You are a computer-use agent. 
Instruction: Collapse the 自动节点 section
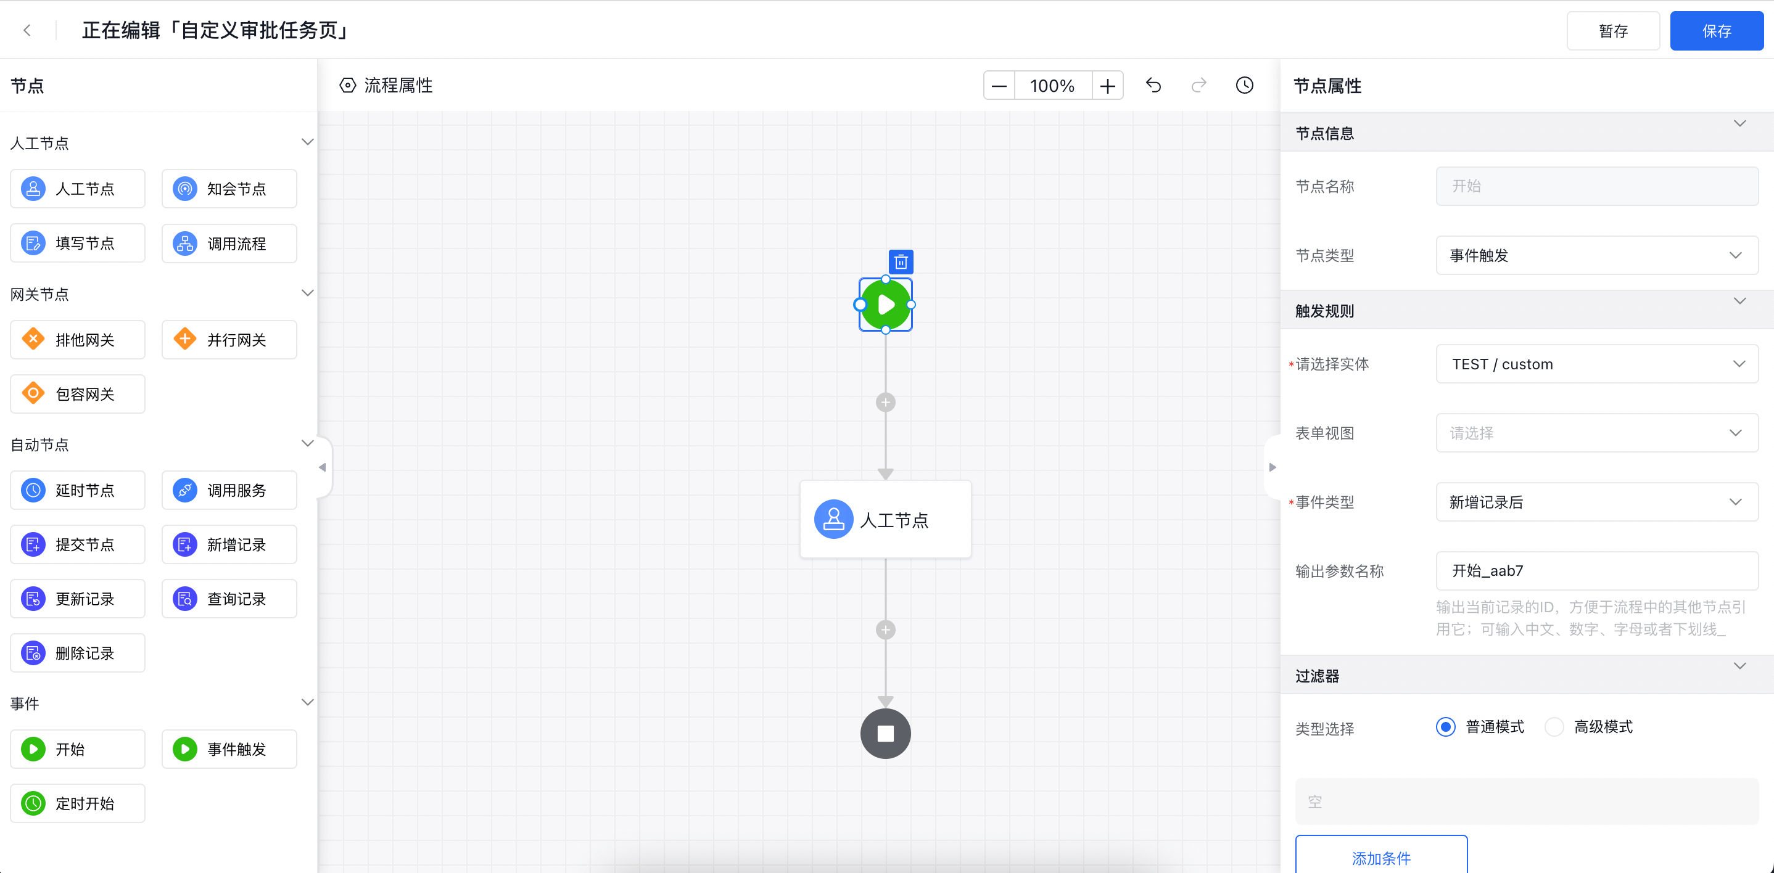(x=307, y=444)
